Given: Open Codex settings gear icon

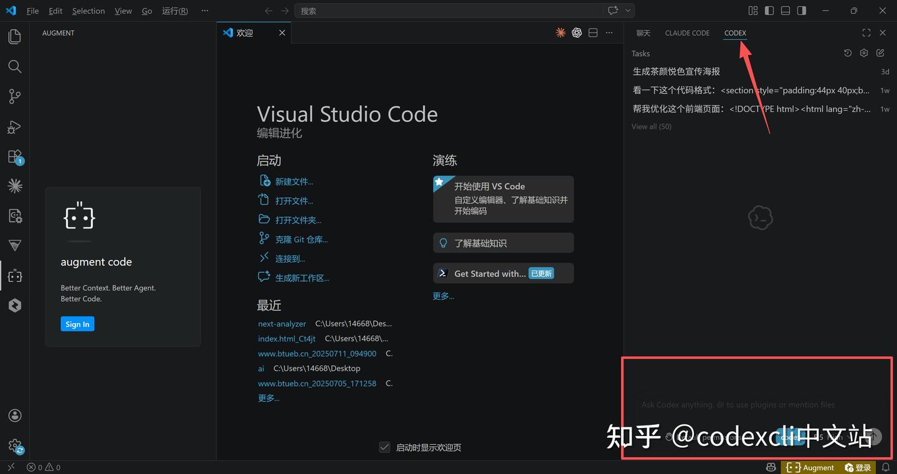Looking at the screenshot, I should 864,53.
